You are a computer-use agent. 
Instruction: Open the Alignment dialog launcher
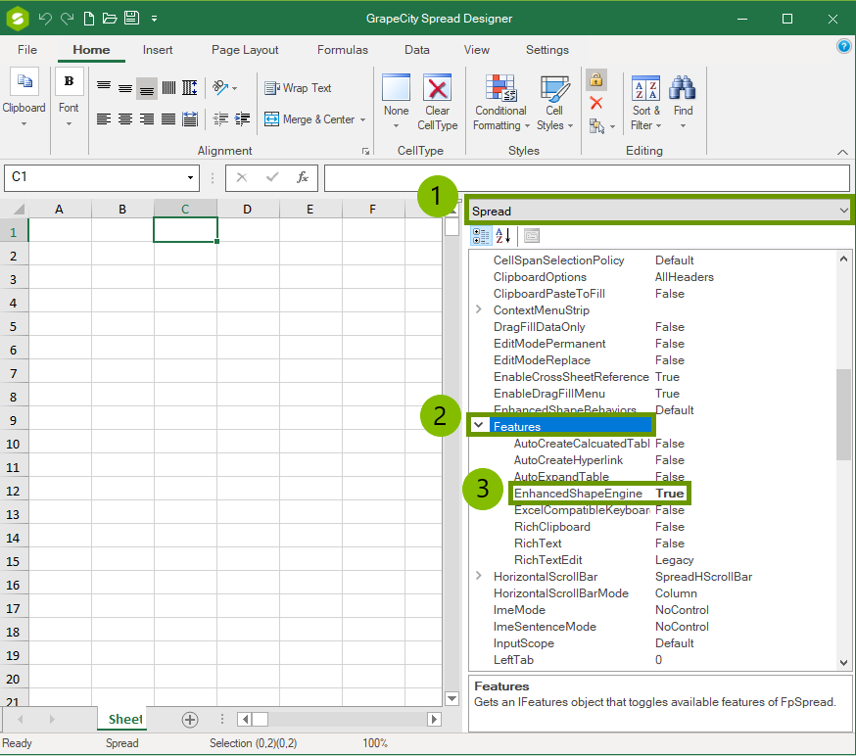point(365,151)
